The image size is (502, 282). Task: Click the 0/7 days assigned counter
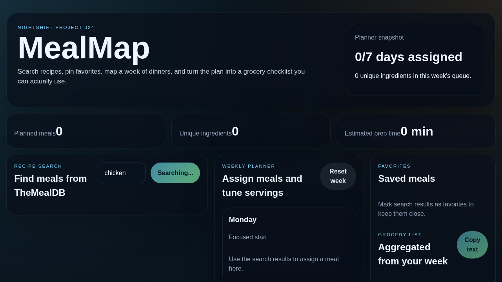tap(409, 57)
